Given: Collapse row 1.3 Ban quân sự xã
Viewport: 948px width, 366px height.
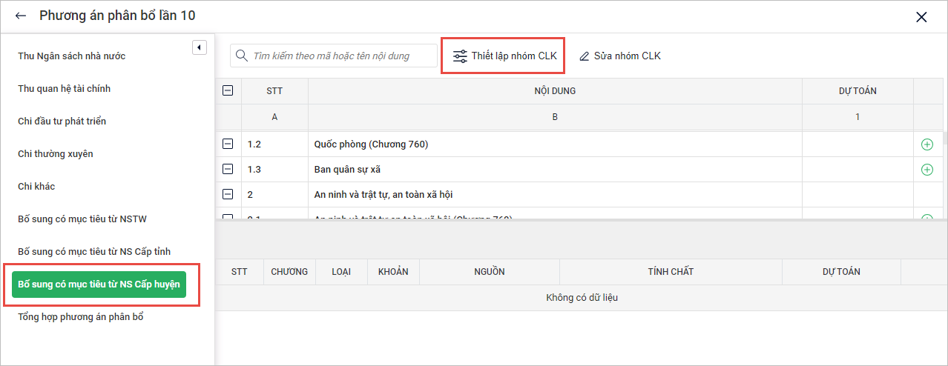Looking at the screenshot, I should (x=228, y=170).
